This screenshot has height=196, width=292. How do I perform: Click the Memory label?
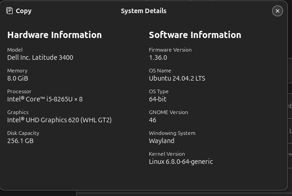[17, 71]
